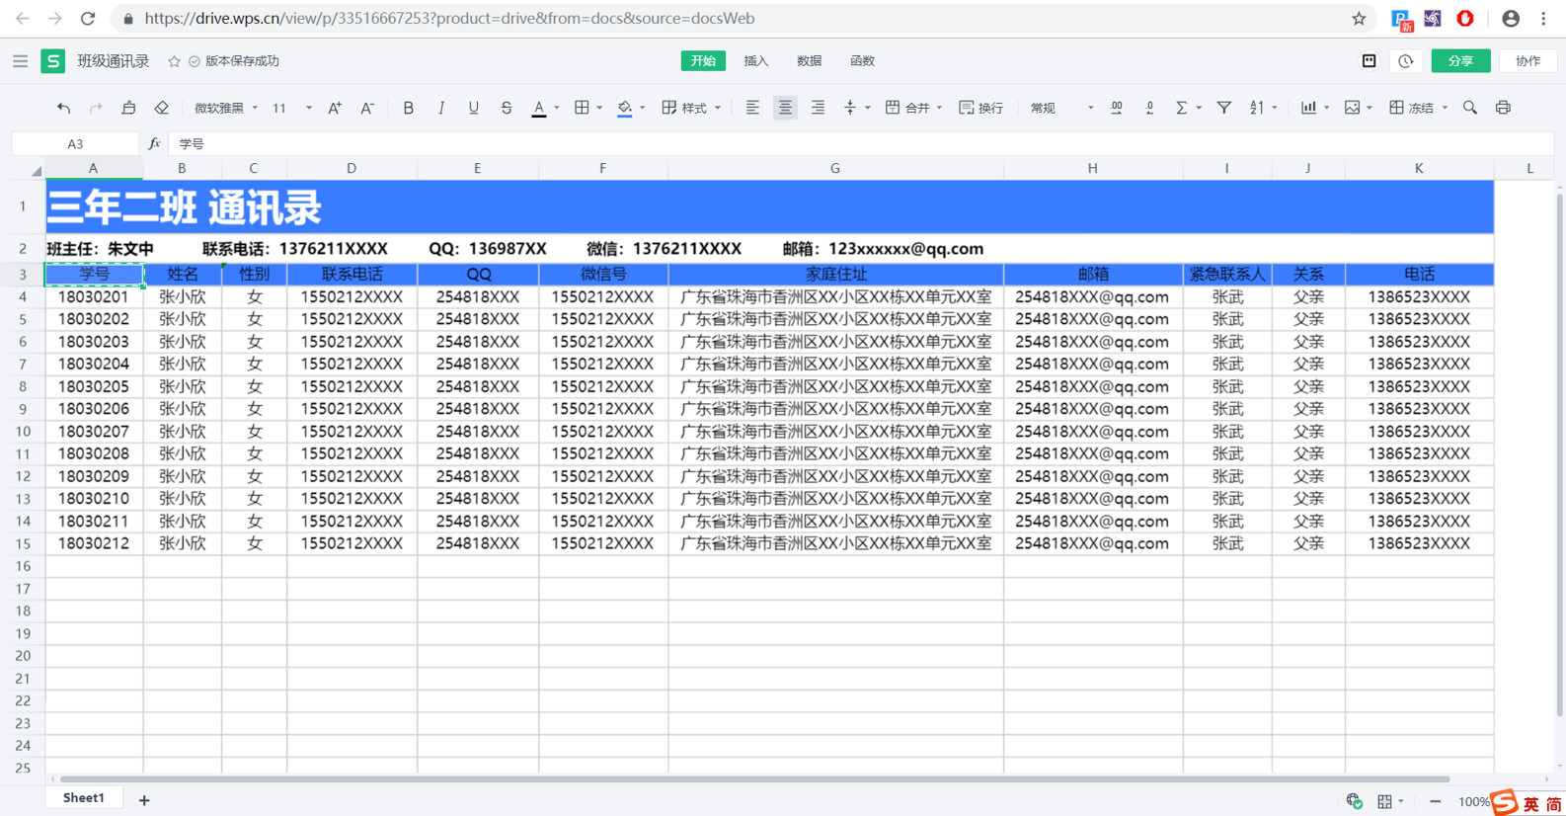Select the format painter tool
The width and height of the screenshot is (1566, 816).
click(x=128, y=108)
